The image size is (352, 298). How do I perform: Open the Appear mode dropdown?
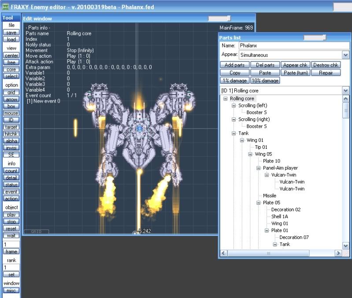pyautogui.click(x=345, y=55)
